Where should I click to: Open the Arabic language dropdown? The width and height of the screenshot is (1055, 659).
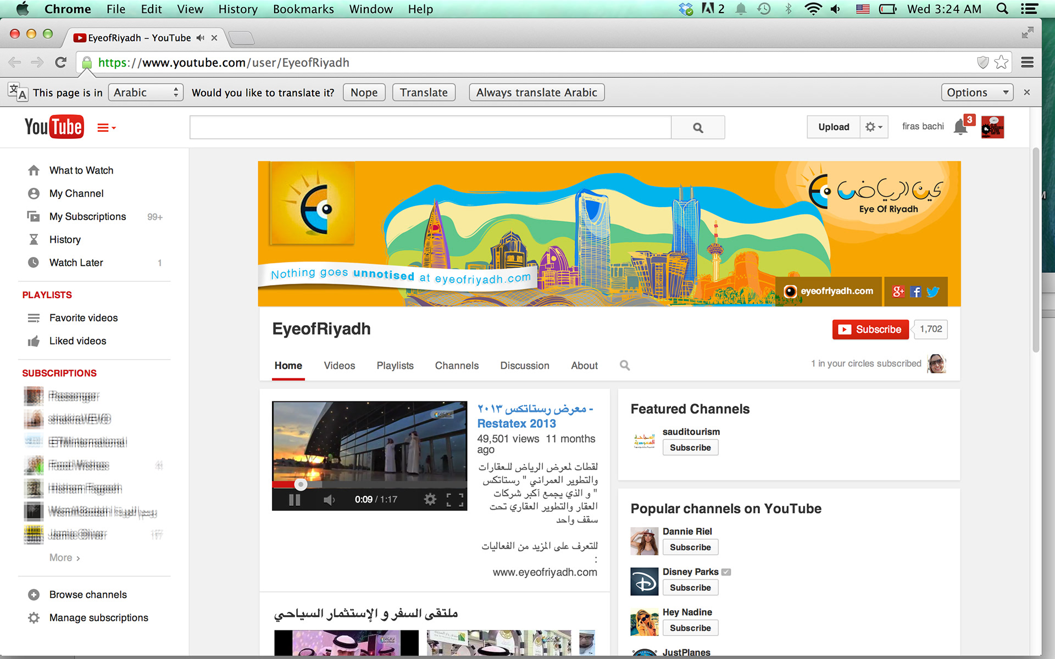[145, 92]
